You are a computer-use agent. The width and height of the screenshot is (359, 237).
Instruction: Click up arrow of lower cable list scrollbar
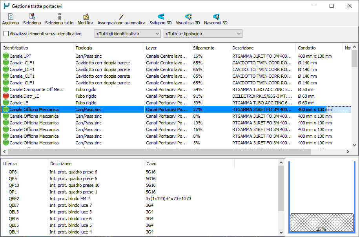[281, 162]
